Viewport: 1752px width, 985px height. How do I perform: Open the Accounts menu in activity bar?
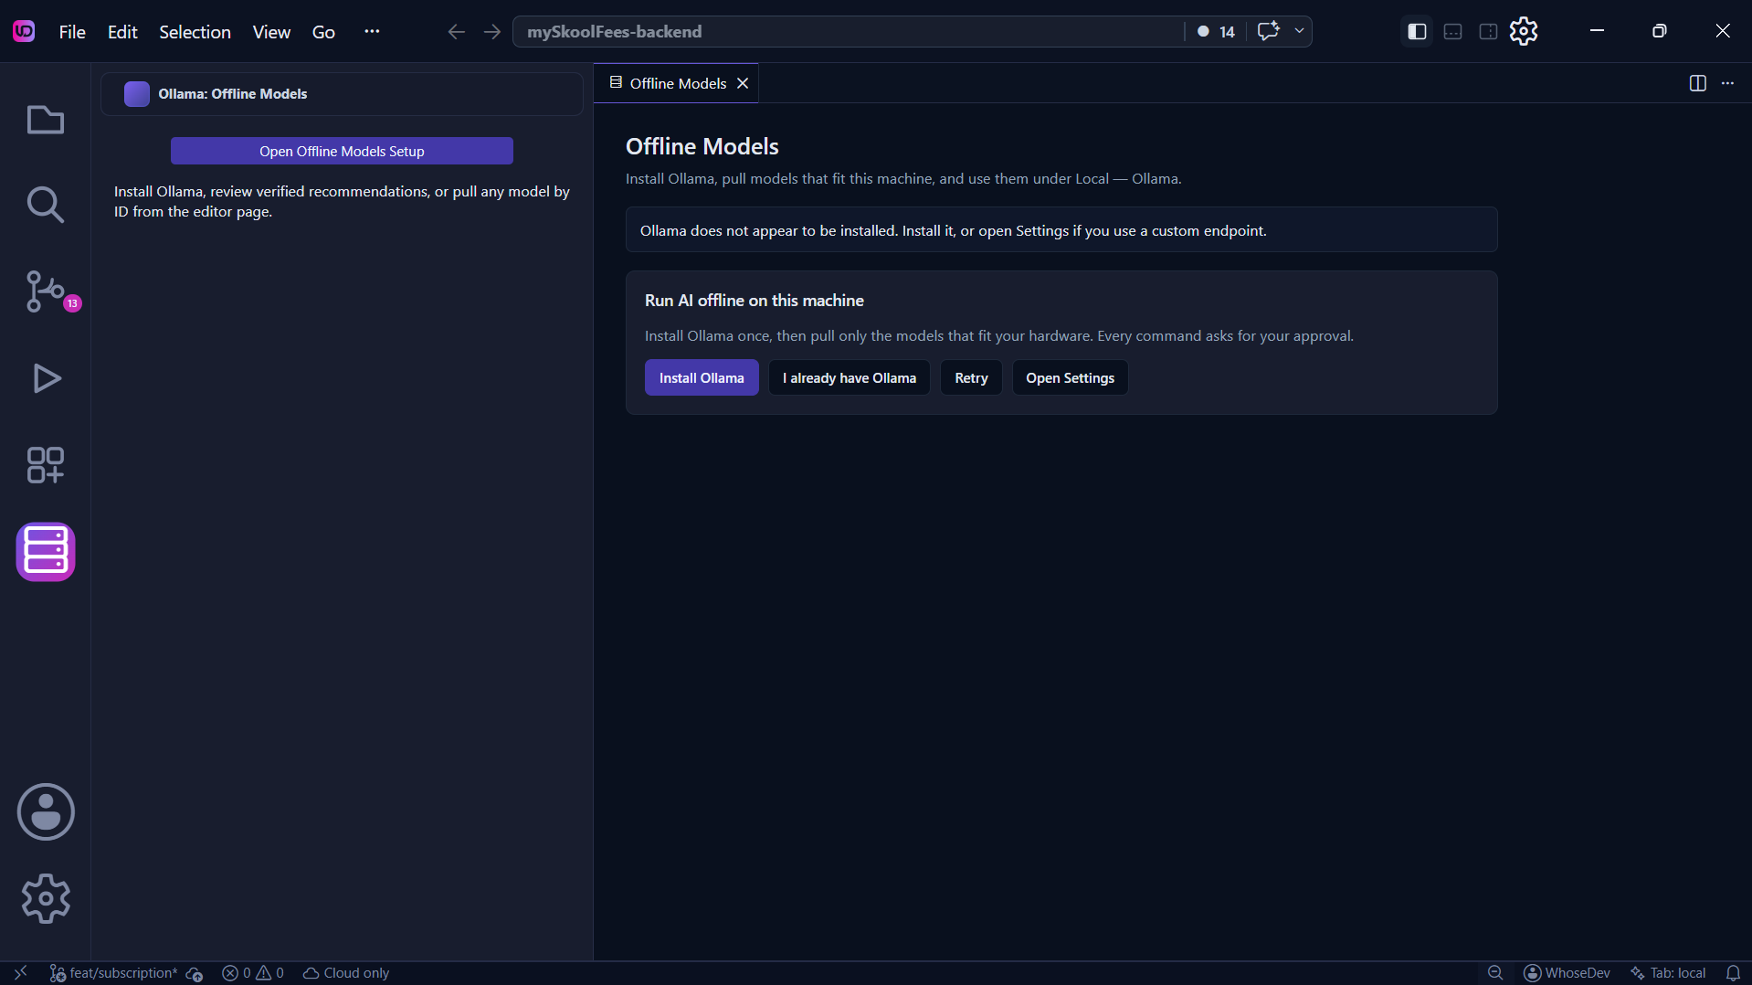[45, 811]
